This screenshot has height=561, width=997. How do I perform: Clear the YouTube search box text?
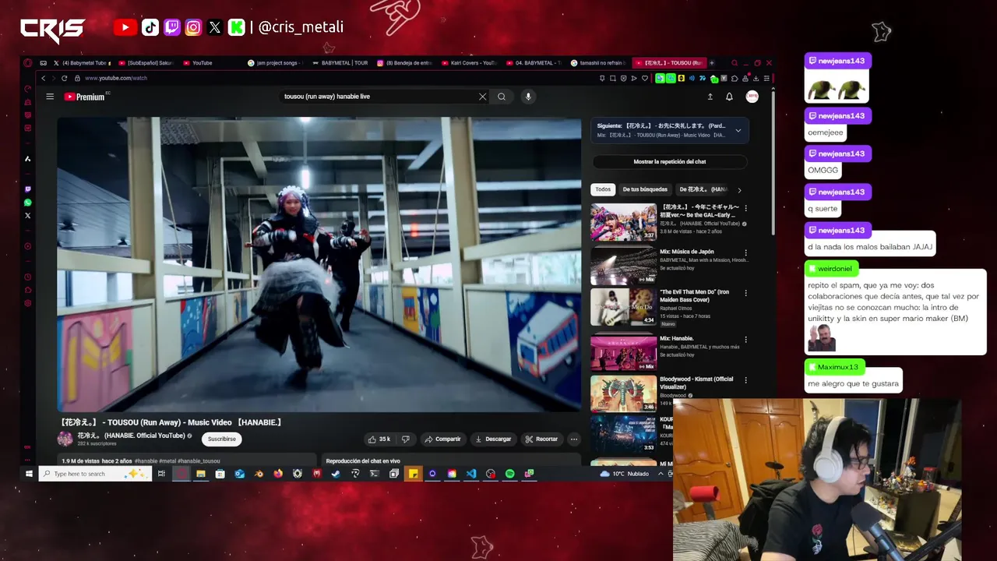482,97
